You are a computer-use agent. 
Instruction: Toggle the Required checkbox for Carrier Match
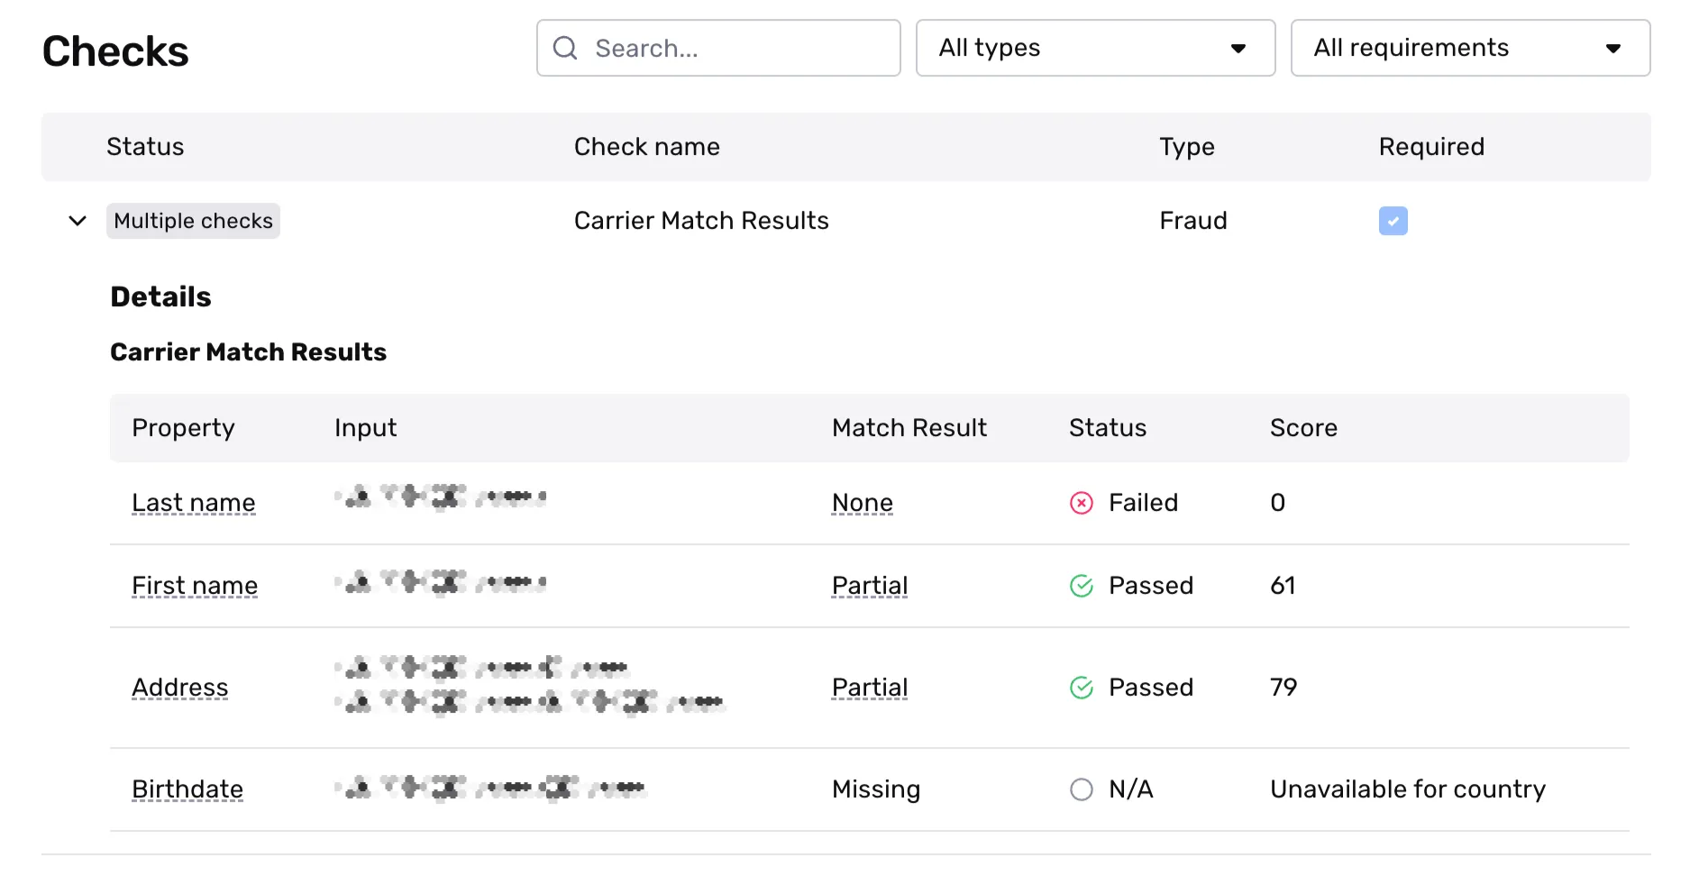(x=1393, y=221)
